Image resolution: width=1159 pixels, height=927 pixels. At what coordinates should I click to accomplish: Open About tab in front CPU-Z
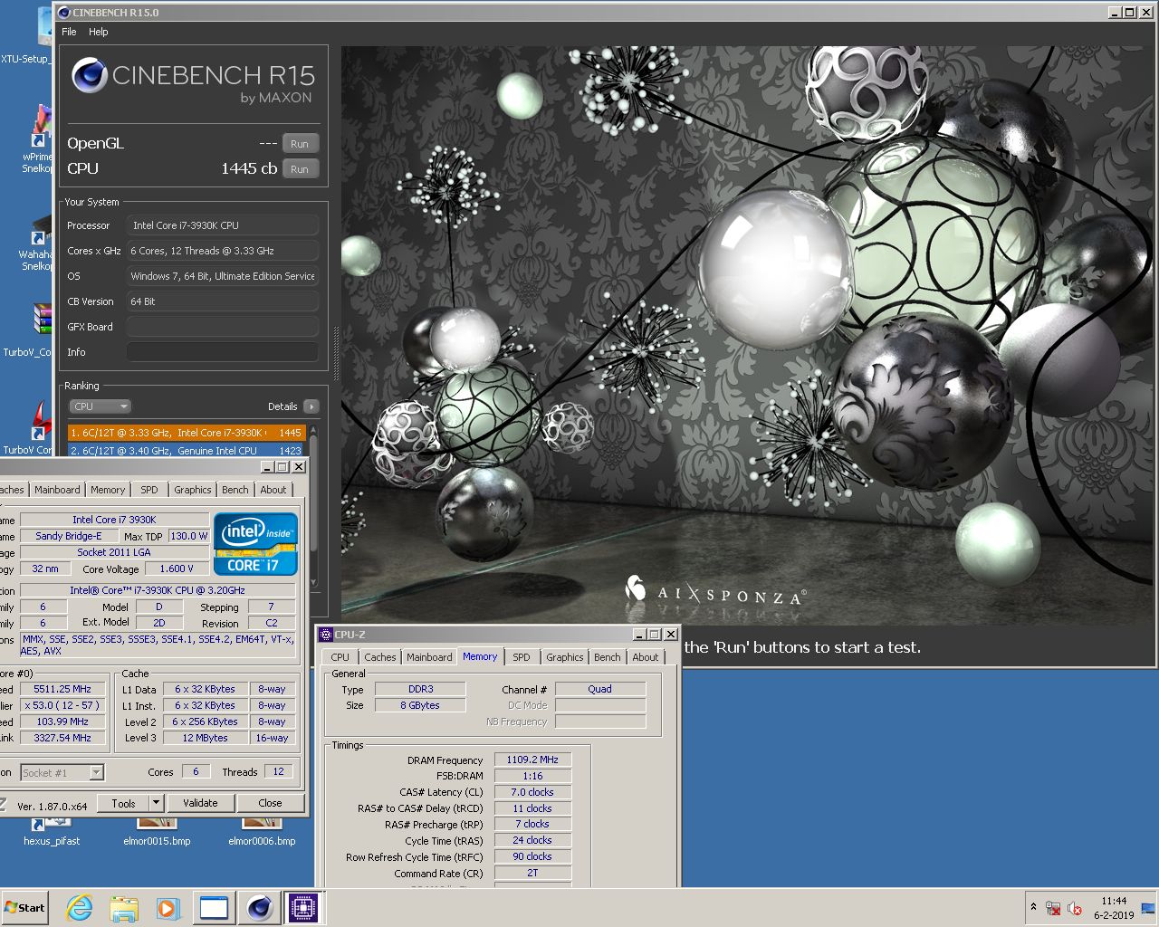646,657
